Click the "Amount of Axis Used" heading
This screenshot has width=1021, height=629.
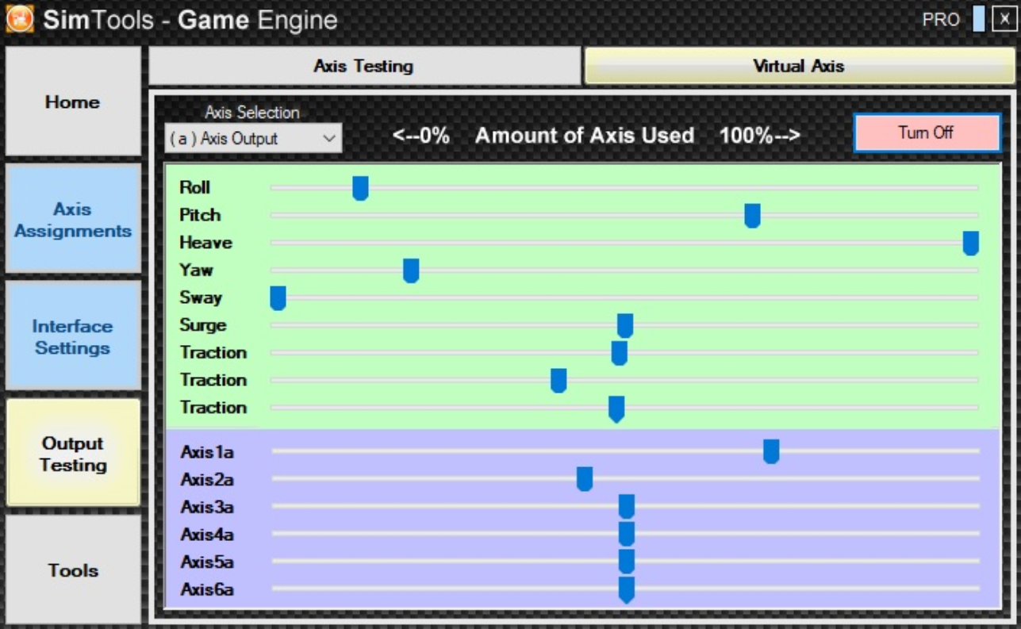click(585, 136)
